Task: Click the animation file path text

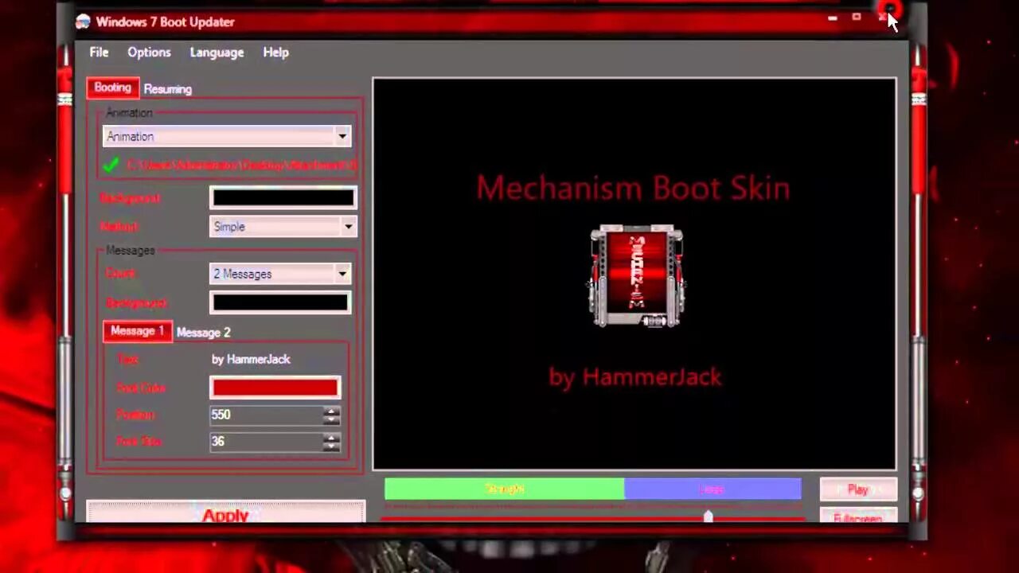Action: (x=241, y=166)
